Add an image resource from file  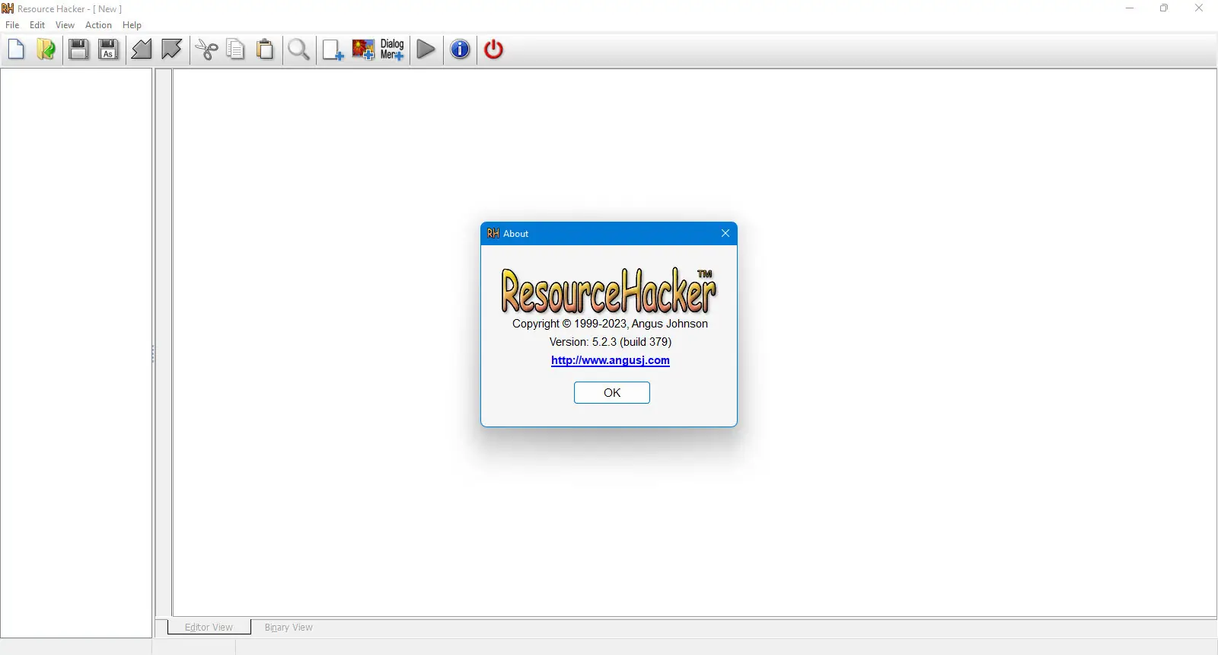363,50
